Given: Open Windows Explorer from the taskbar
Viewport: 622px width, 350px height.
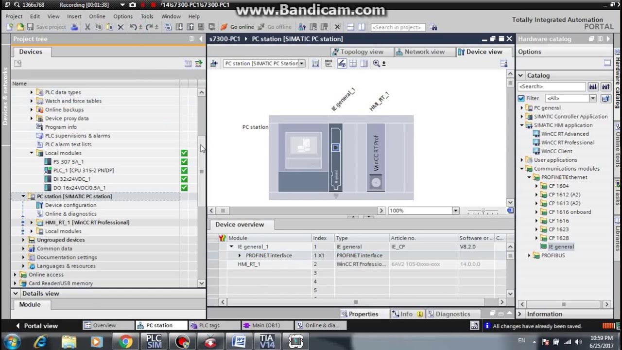Looking at the screenshot, I should click(x=69, y=342).
